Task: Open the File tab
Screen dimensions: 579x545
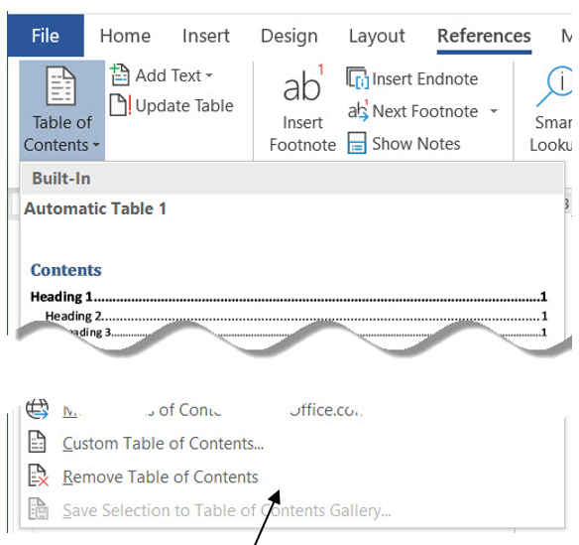Action: (x=46, y=36)
